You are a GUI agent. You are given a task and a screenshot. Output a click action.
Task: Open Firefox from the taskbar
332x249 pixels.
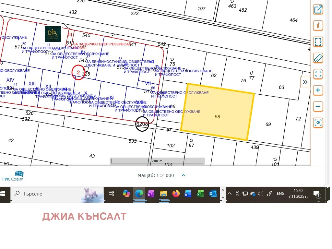pyautogui.click(x=176, y=194)
